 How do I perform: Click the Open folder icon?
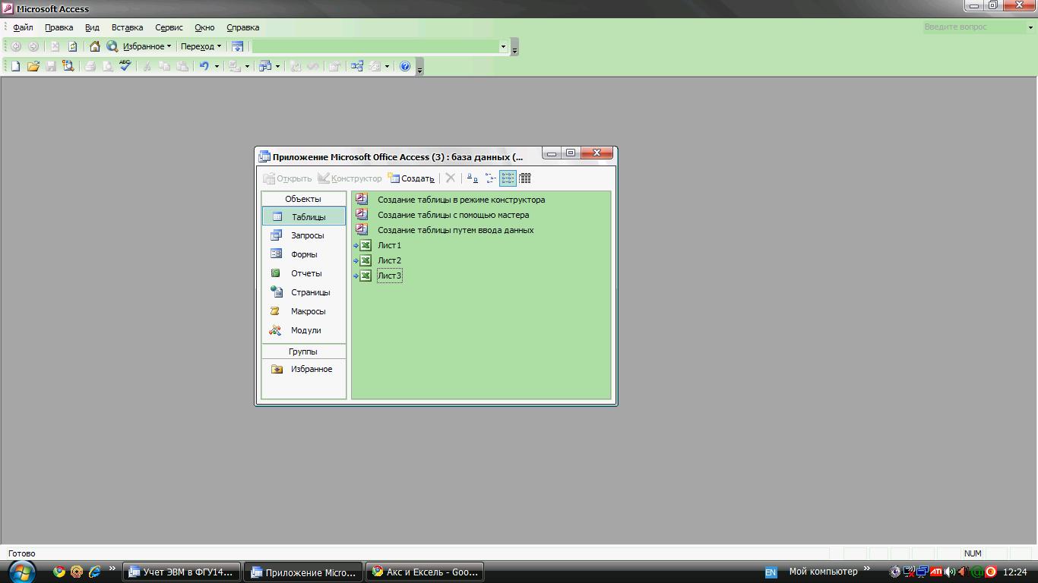(x=33, y=66)
